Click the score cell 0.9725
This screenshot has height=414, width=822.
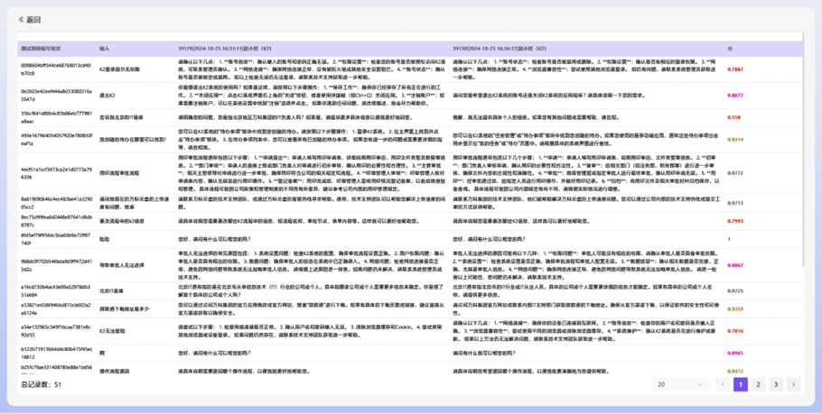coord(735,290)
